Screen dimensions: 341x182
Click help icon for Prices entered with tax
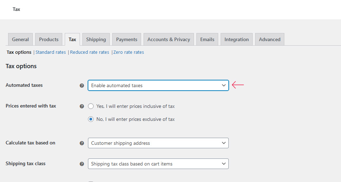click(x=82, y=106)
